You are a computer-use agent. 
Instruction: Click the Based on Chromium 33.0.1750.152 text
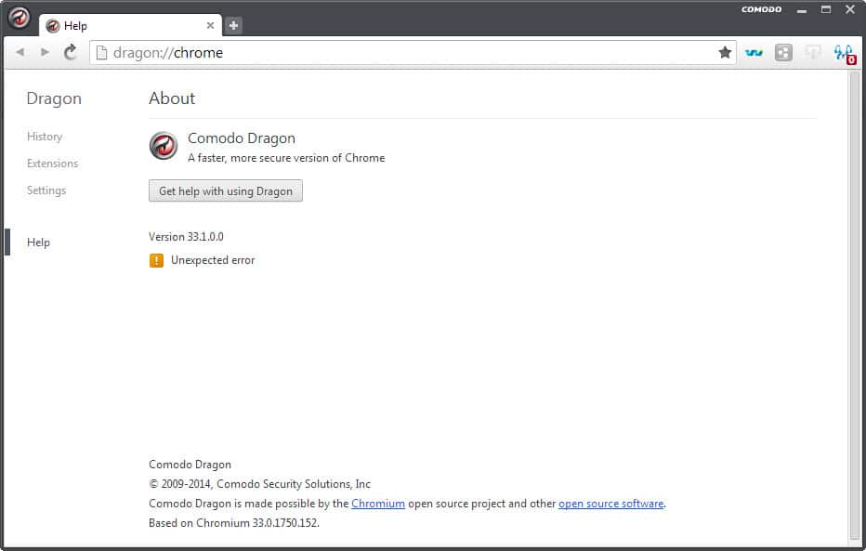click(234, 523)
